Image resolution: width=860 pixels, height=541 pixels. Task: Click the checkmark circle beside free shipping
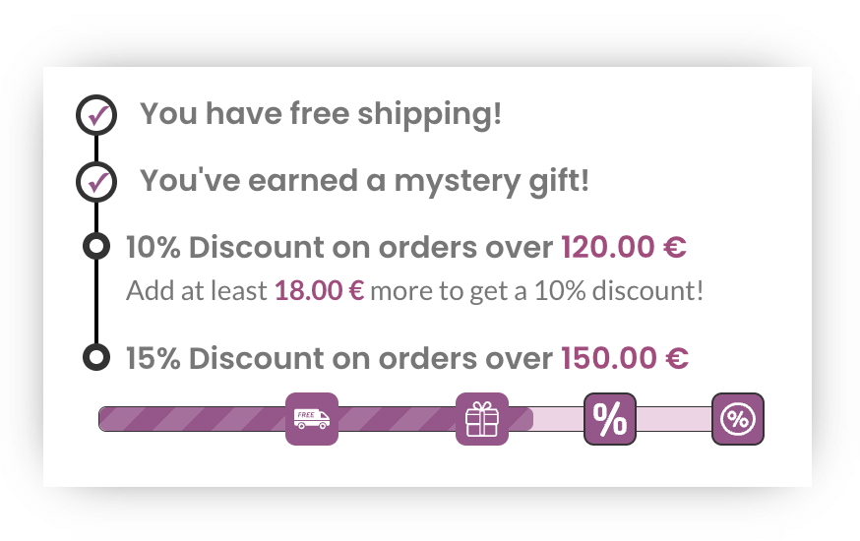pyautogui.click(x=96, y=115)
